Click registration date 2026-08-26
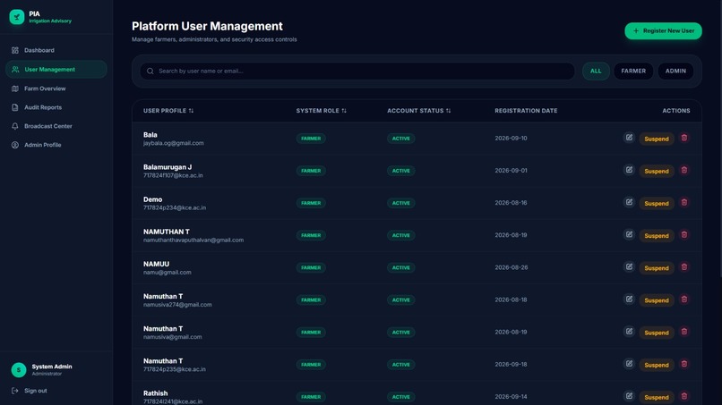 [511, 267]
